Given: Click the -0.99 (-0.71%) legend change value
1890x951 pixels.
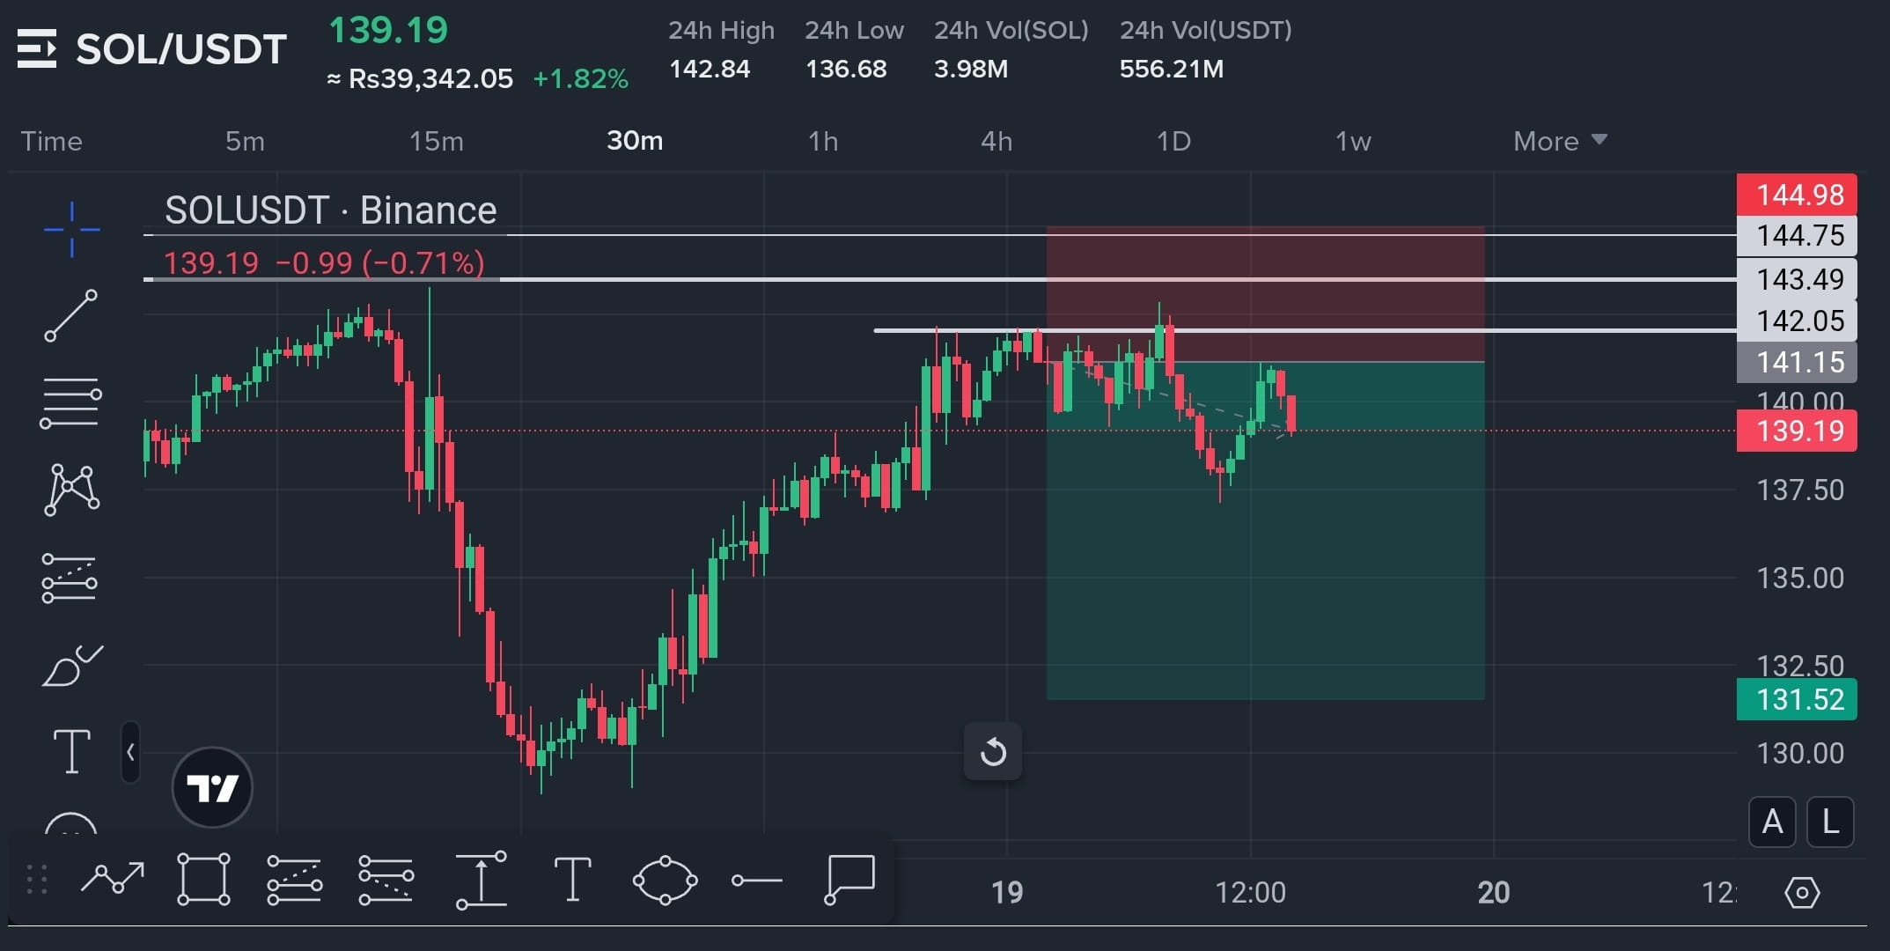Looking at the screenshot, I should tap(379, 263).
